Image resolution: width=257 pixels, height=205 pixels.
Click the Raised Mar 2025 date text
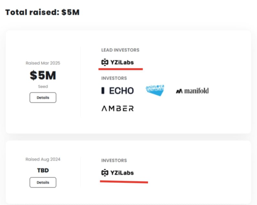[43, 63]
